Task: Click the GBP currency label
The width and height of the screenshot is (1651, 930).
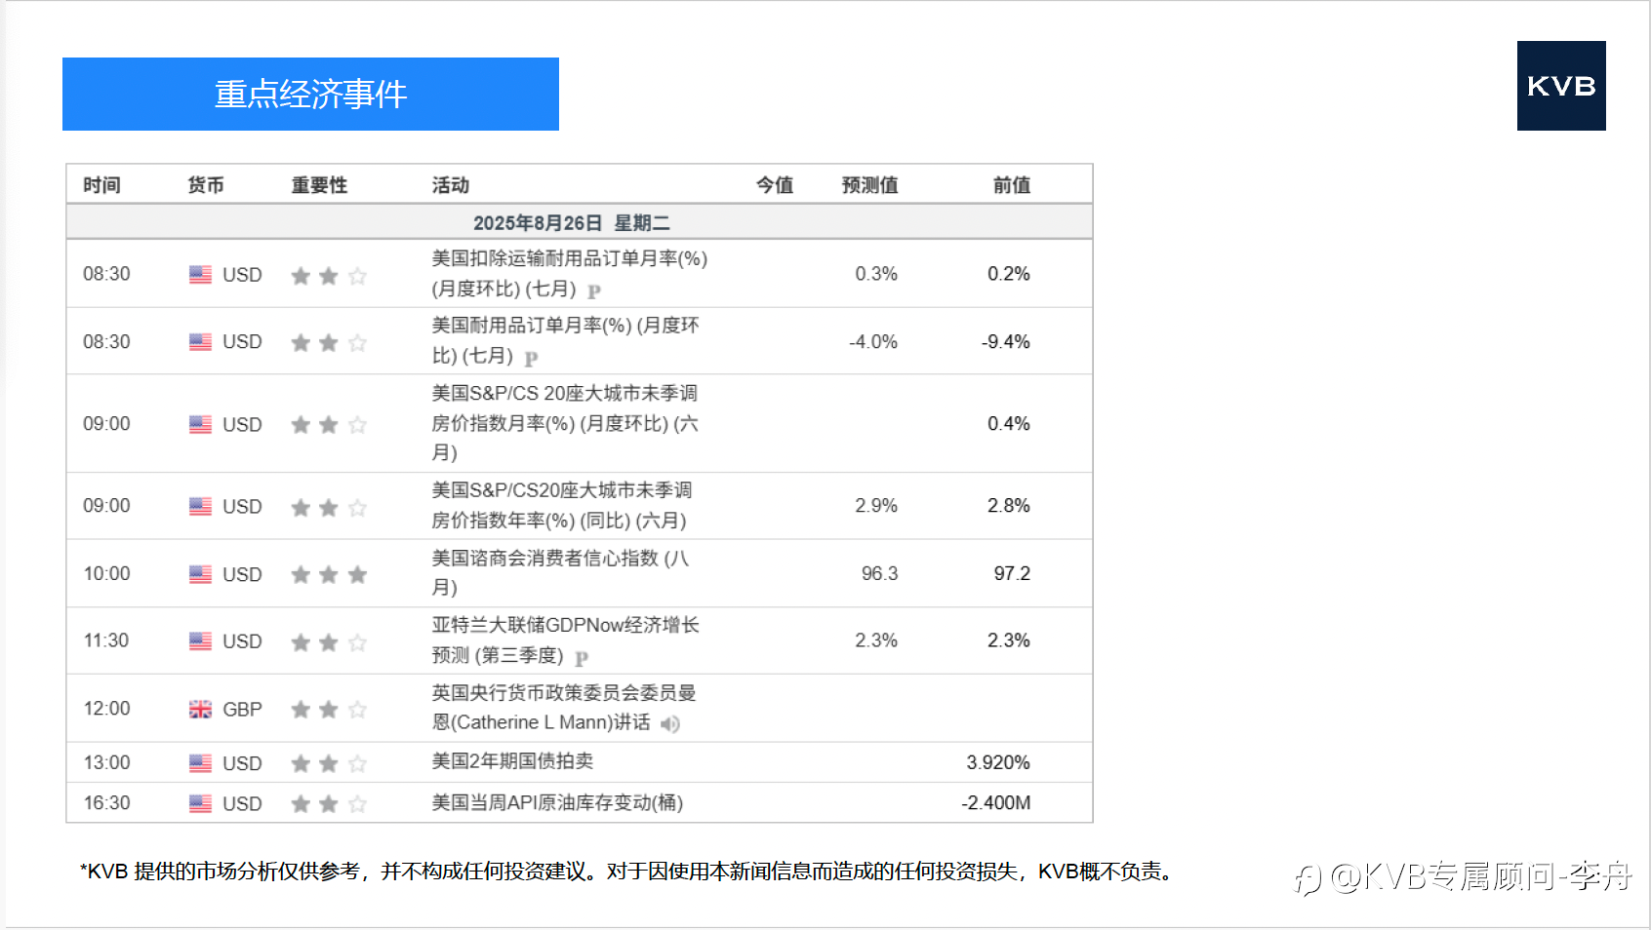Action: pyautogui.click(x=242, y=709)
